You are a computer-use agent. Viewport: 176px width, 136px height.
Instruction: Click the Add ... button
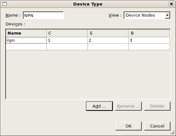[99, 106]
